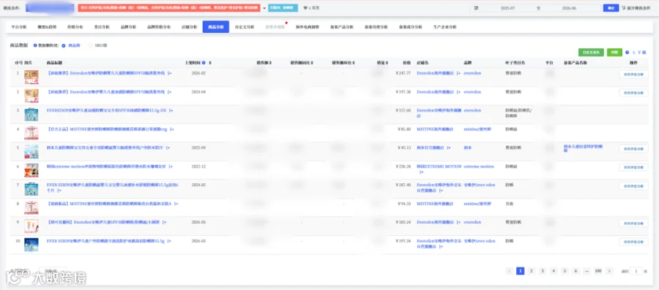The width and height of the screenshot is (659, 290).
Task: Open the 价格分布 tab
Action: coord(75,27)
